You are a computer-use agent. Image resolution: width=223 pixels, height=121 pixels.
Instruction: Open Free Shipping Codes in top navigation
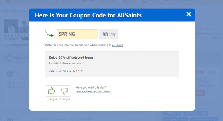(x=102, y=1)
